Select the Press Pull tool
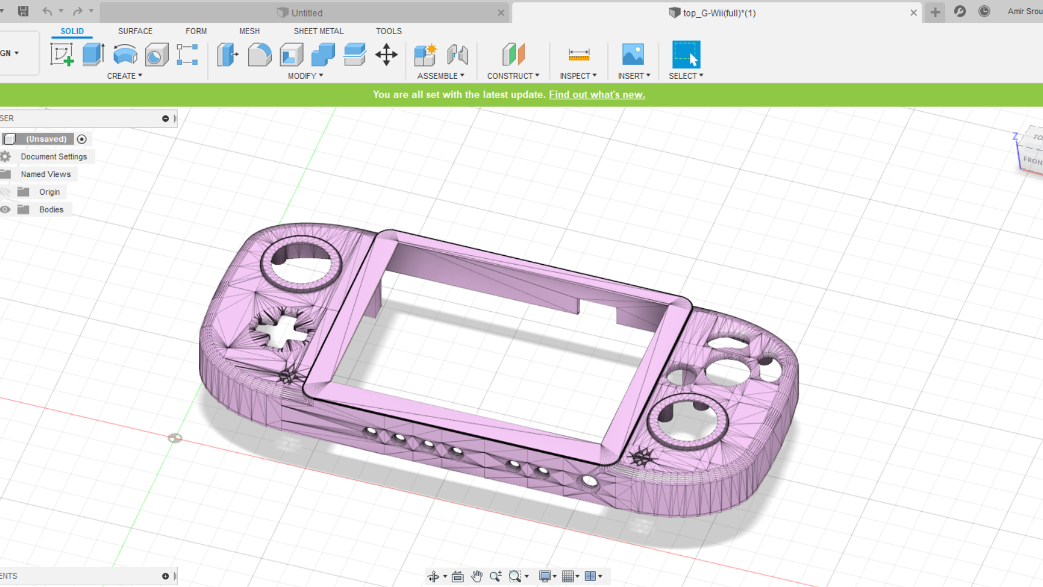The height and width of the screenshot is (587, 1043). 228,55
